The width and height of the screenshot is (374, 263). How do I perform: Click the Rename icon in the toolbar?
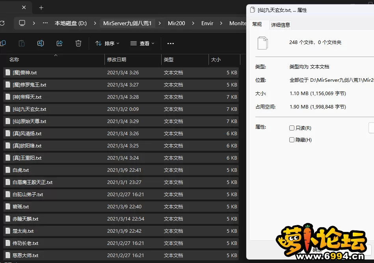click(41, 43)
